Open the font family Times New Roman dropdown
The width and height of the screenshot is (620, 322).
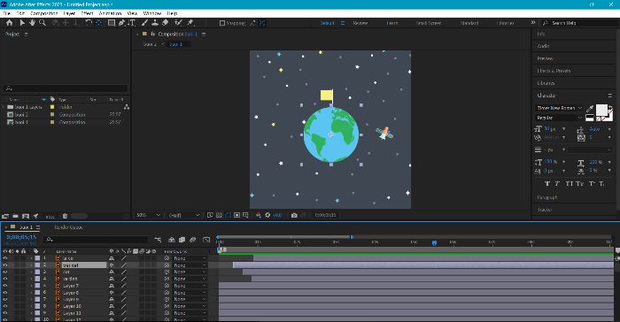[x=559, y=108]
